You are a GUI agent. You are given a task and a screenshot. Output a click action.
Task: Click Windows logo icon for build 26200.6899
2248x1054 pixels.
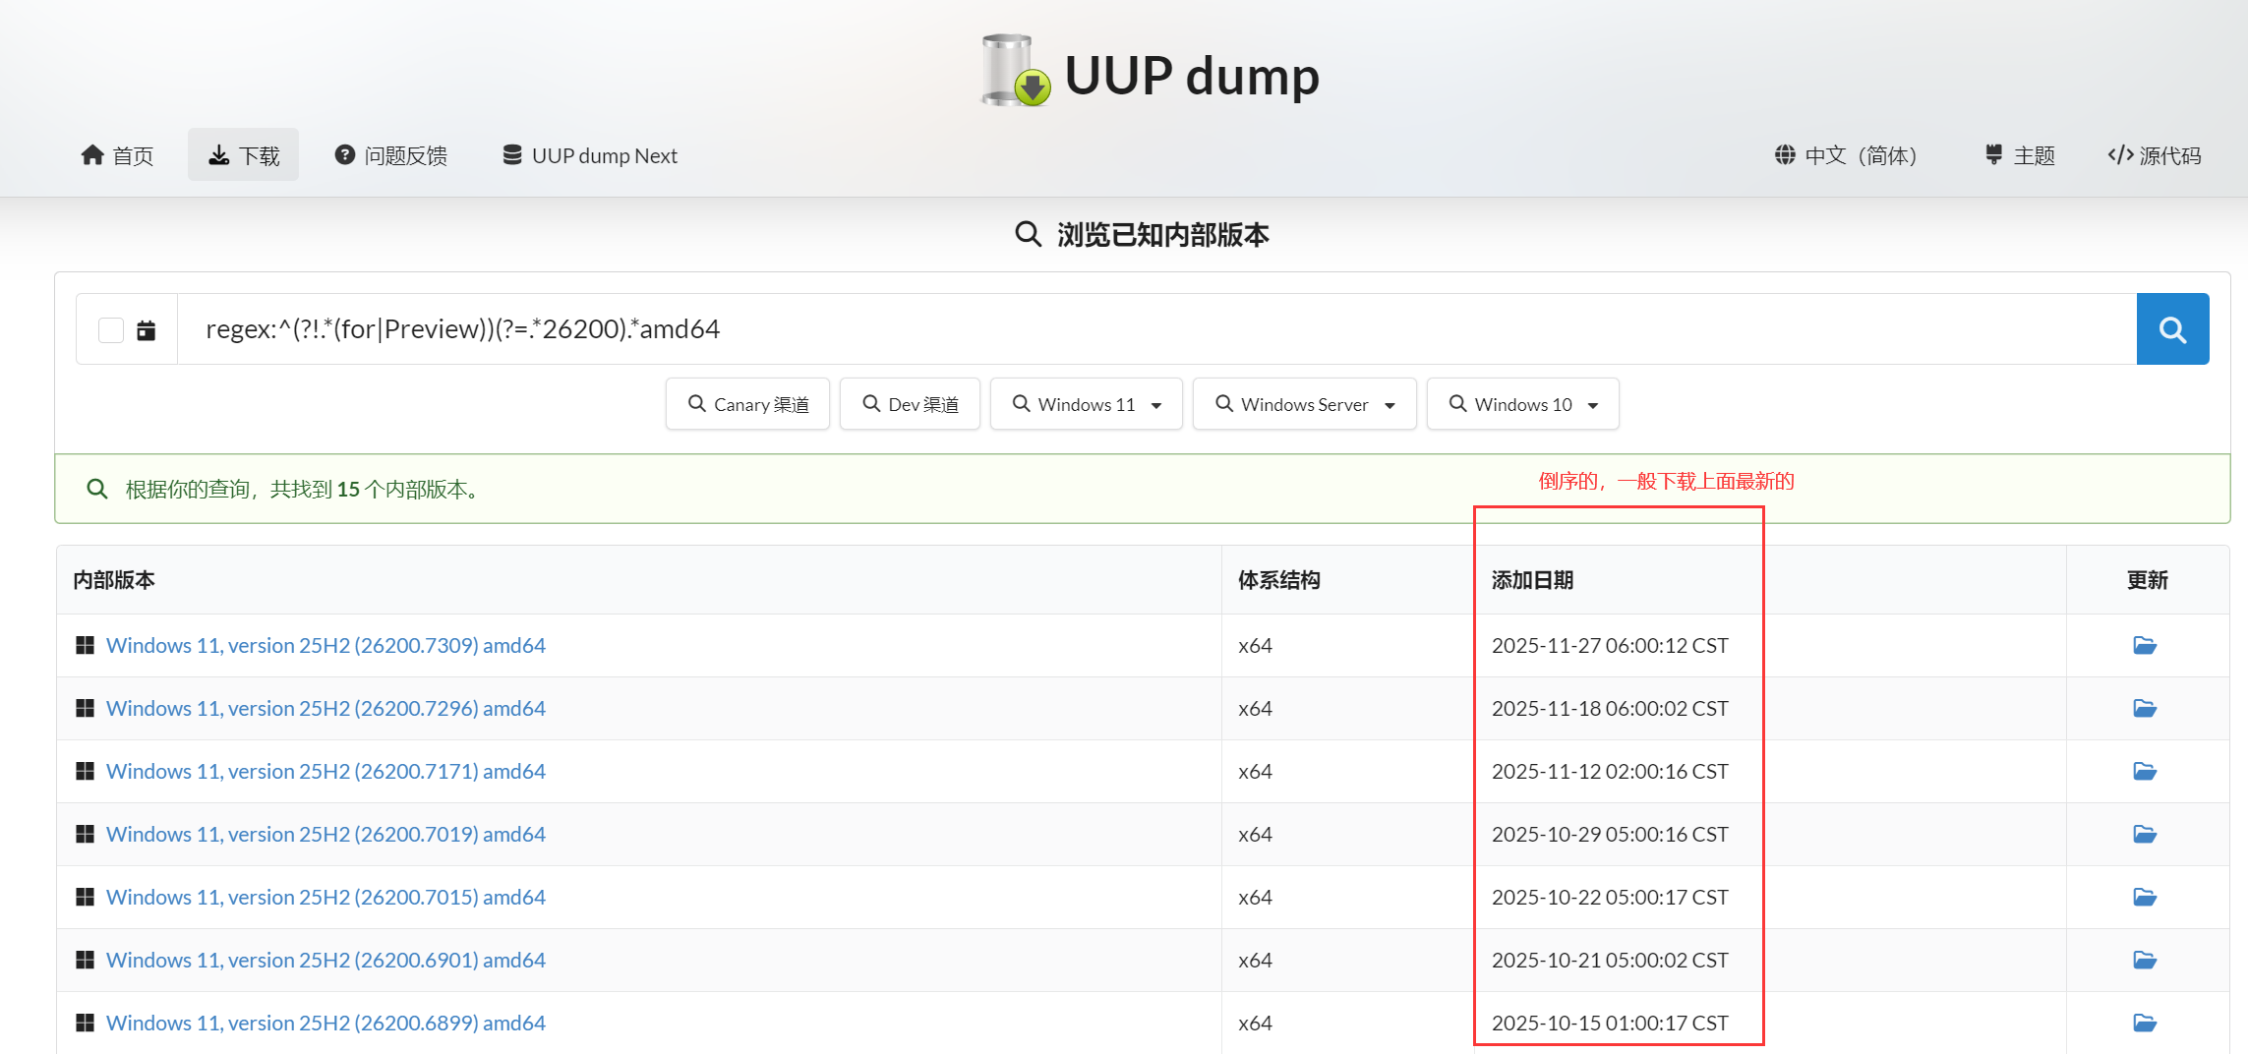click(x=86, y=1023)
